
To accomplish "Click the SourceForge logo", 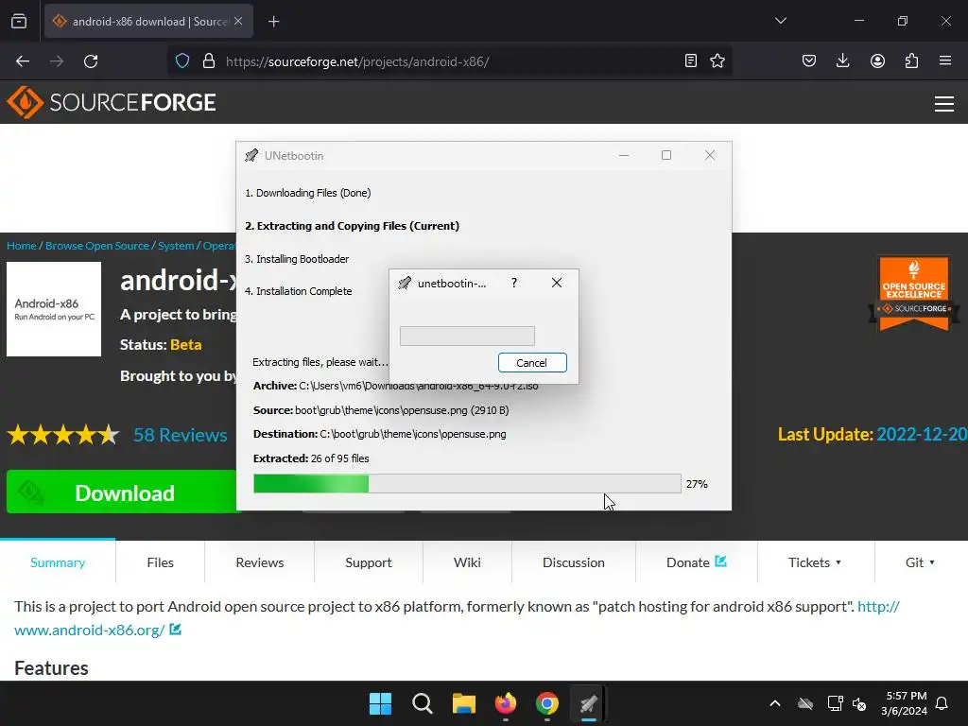I will [x=112, y=102].
